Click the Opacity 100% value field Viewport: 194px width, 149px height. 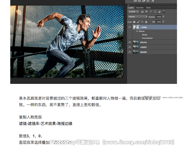tap(159, 17)
